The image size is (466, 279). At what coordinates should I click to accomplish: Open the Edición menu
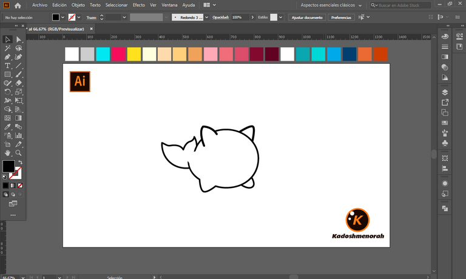pos(59,5)
